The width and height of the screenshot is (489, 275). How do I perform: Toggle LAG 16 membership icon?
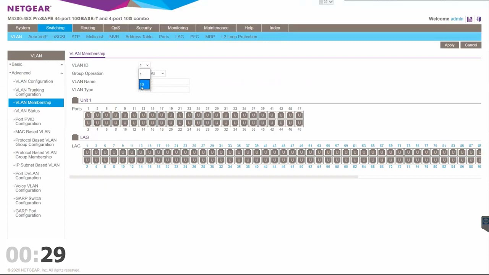pyautogui.click(x=149, y=160)
